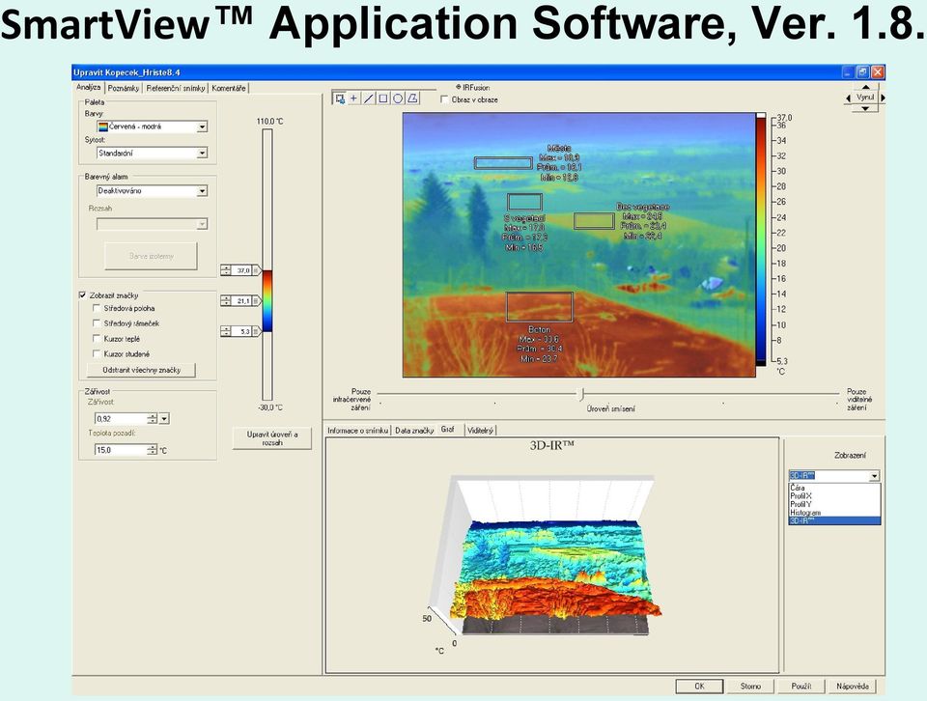Select the marker selection tool
The height and width of the screenshot is (701, 927).
340,98
